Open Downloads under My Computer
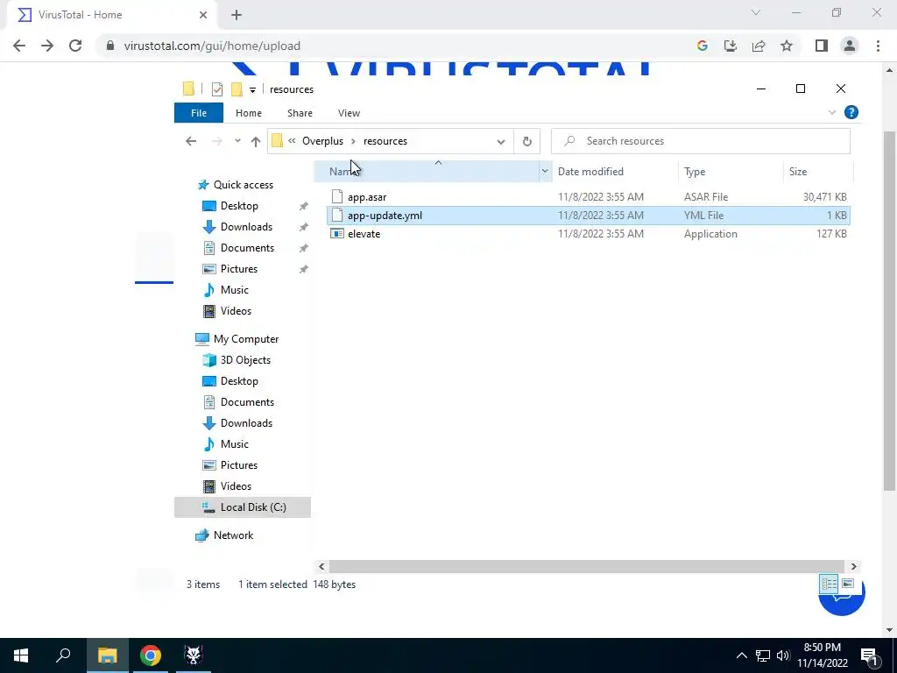Viewport: 897px width, 673px height. click(246, 423)
